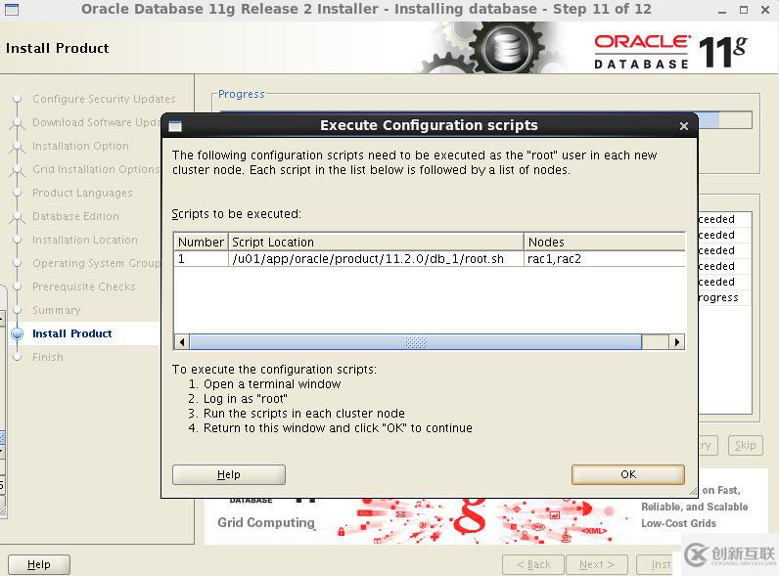Select Finish step in sidebar
Image resolution: width=779 pixels, height=576 pixels.
48,357
